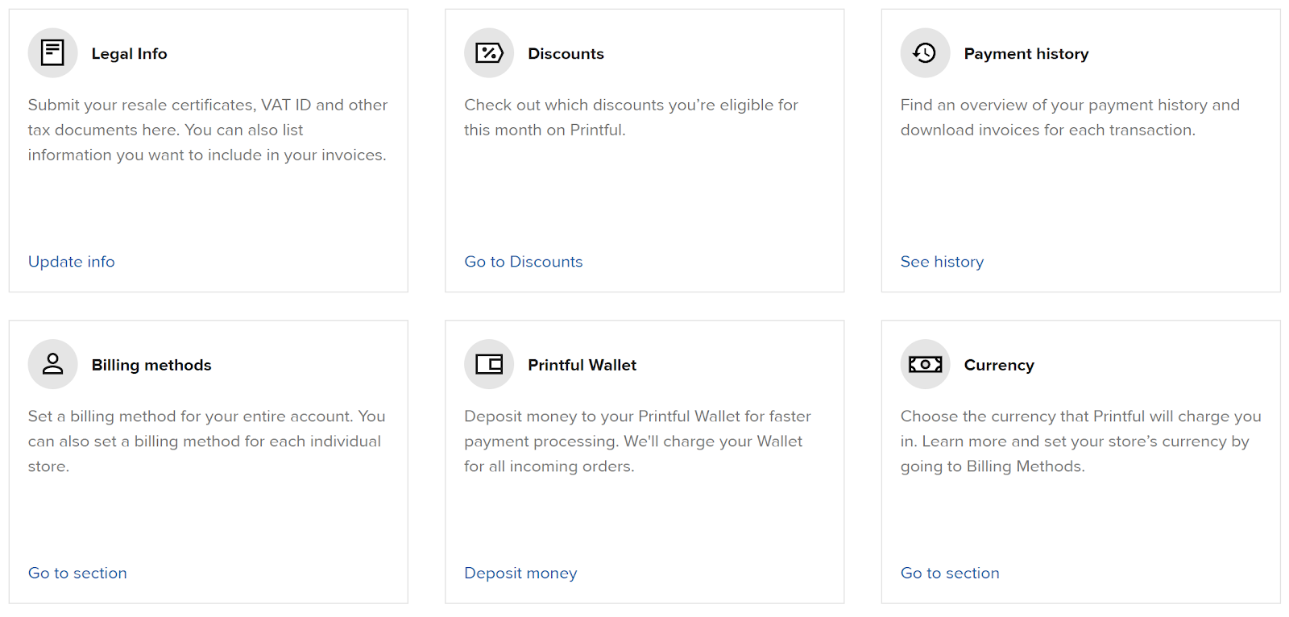Click the Billing methods title text
This screenshot has height=617, width=1289.
click(151, 365)
